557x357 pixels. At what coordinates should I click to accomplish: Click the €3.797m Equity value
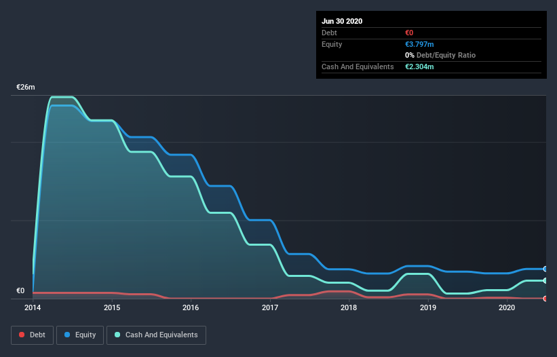click(419, 44)
